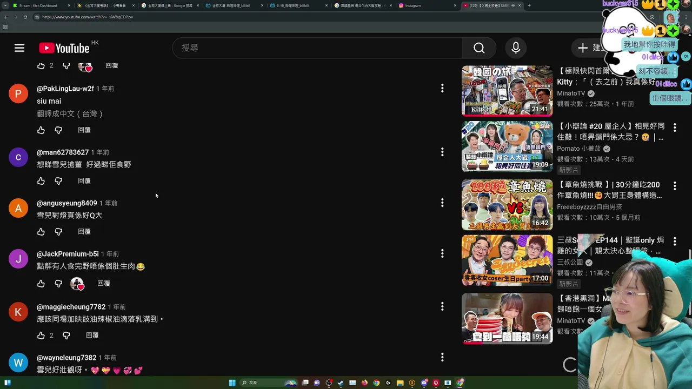This screenshot has height=389, width=692.
Task: Click the search magnifier button
Action: 479,48
